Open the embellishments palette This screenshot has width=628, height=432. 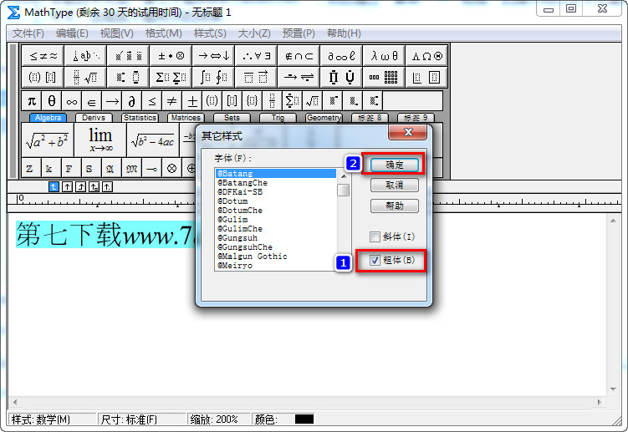[x=128, y=56]
